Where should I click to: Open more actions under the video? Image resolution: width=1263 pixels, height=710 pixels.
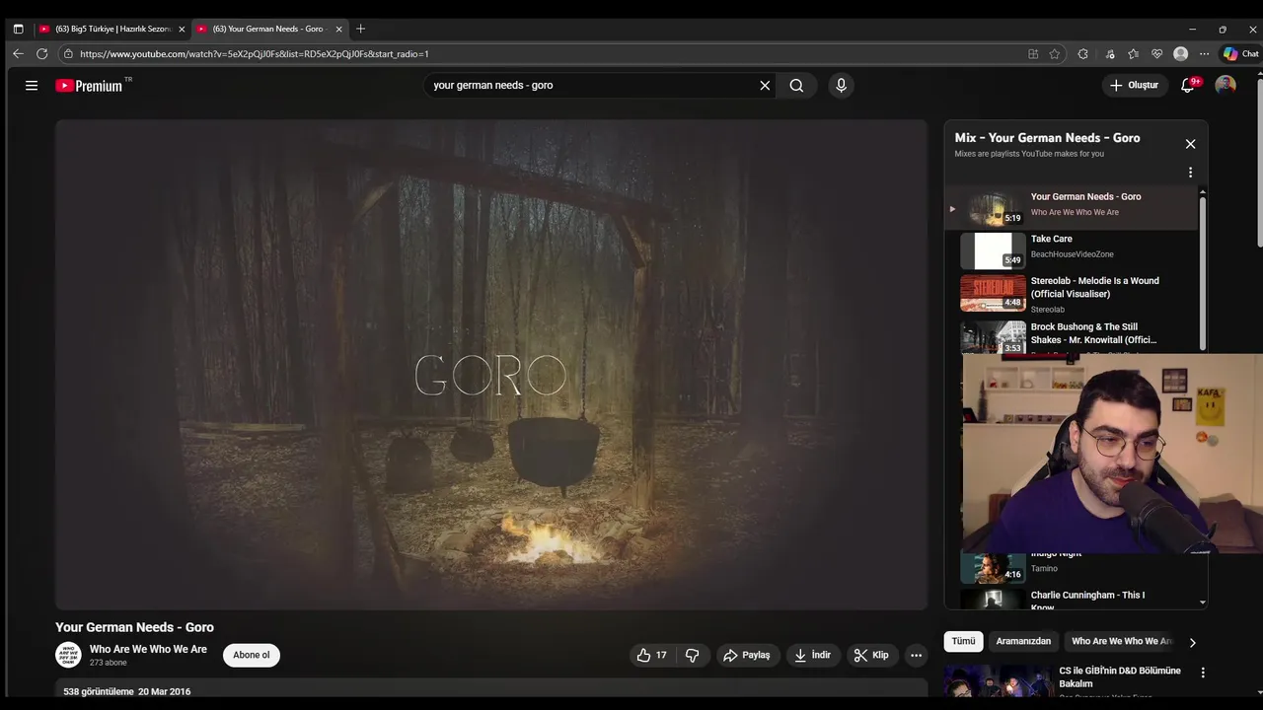click(916, 655)
